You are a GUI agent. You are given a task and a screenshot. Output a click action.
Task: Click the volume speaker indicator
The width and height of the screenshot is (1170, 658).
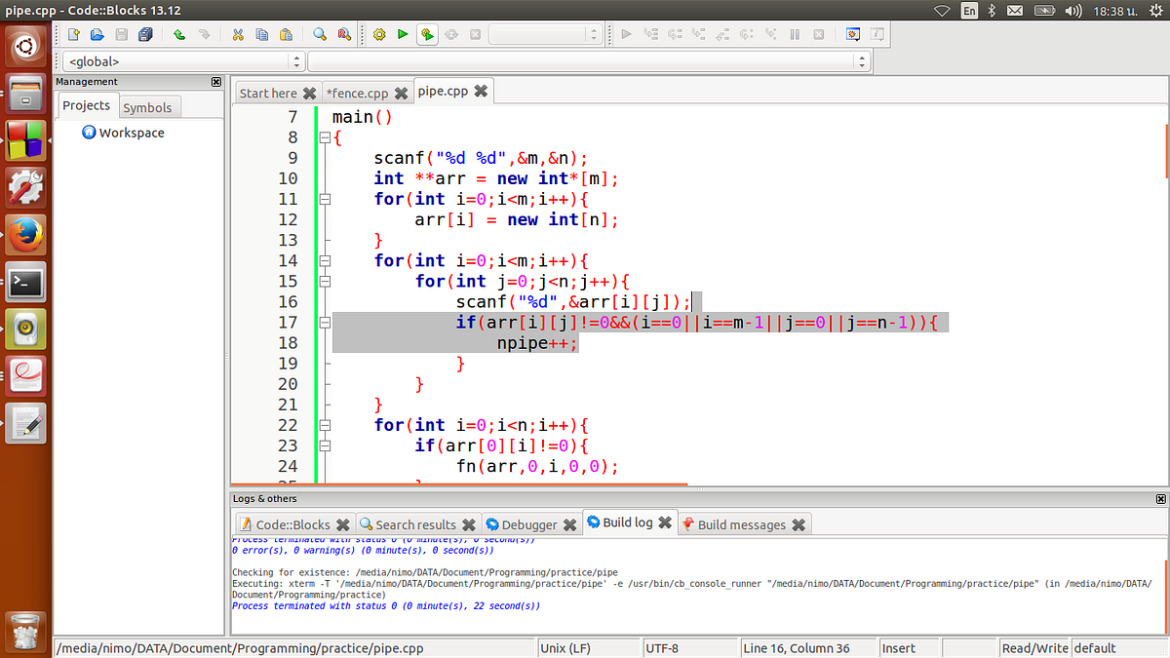tap(1073, 11)
